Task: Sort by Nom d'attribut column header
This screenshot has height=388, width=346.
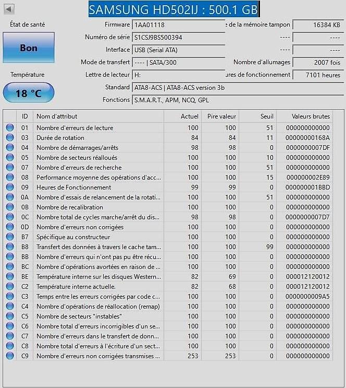Action: 98,116
